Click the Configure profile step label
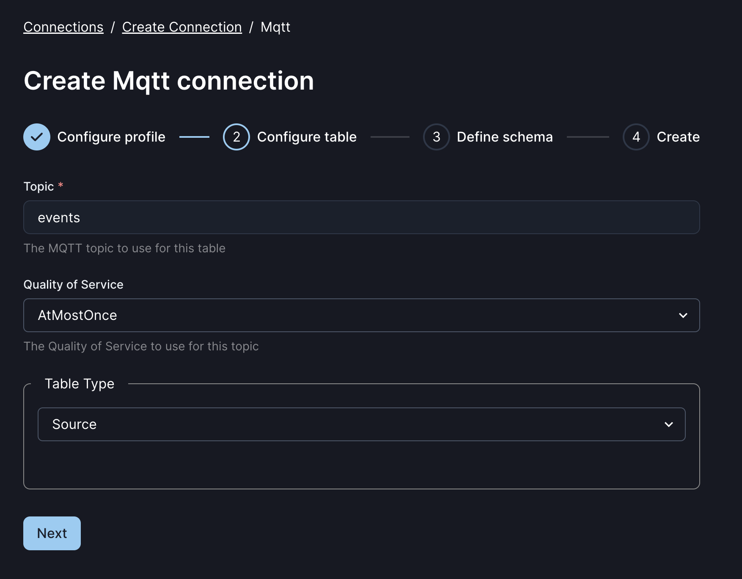 coord(112,137)
